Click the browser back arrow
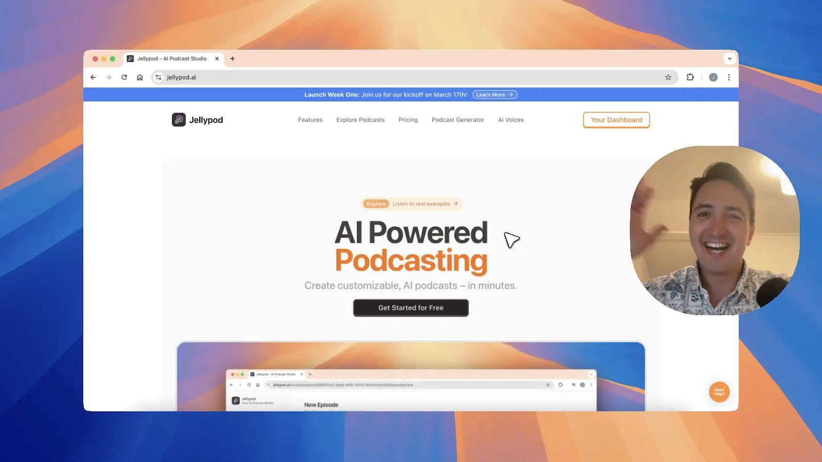Screen dimensions: 822x462 (x=93, y=78)
